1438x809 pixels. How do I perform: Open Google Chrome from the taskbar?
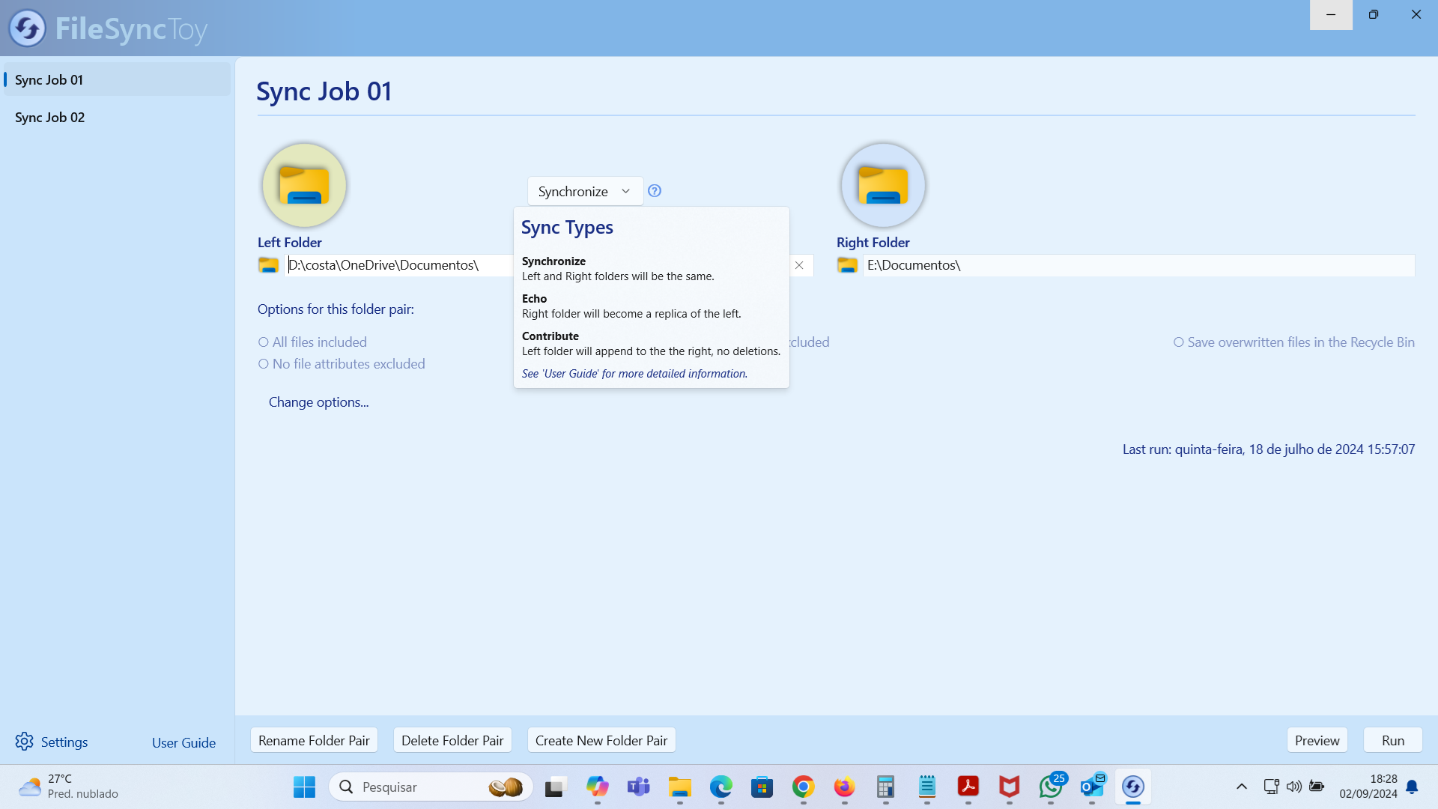click(803, 787)
